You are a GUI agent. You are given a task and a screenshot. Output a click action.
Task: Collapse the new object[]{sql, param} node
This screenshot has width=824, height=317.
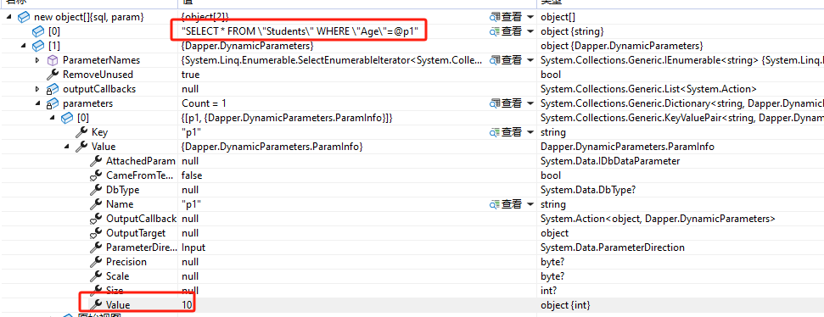(x=9, y=17)
